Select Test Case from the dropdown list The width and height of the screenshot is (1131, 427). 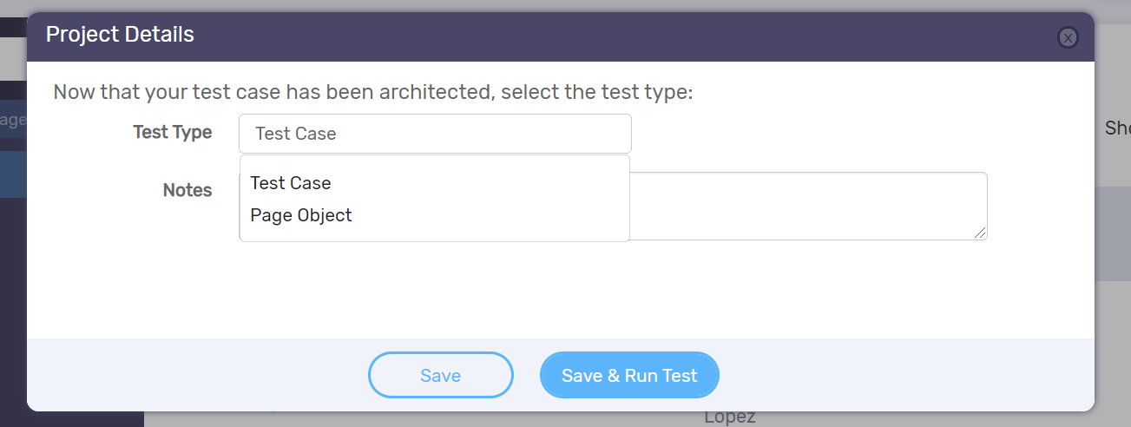291,183
